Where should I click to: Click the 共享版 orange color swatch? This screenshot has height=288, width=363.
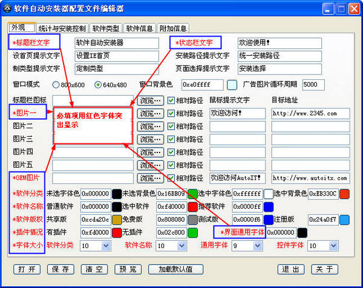pos(117,220)
